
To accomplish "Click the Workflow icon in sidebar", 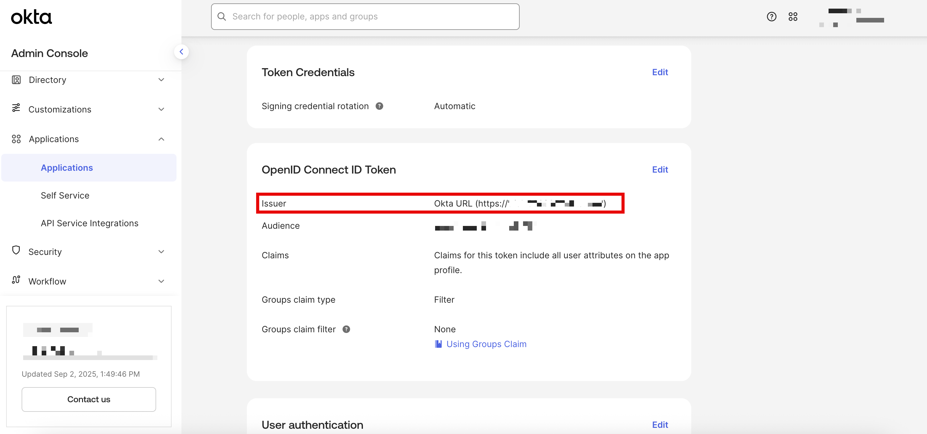I will click(16, 280).
